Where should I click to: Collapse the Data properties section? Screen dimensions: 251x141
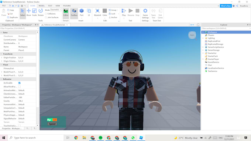(1, 32)
